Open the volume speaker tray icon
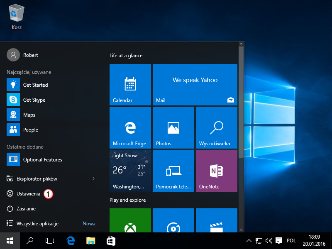This screenshot has height=249, width=332. coord(269,241)
